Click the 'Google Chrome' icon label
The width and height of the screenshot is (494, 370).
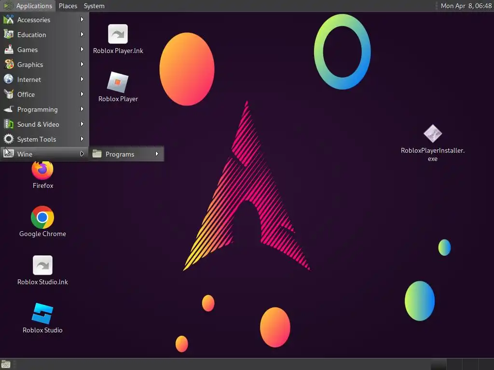[x=42, y=234]
